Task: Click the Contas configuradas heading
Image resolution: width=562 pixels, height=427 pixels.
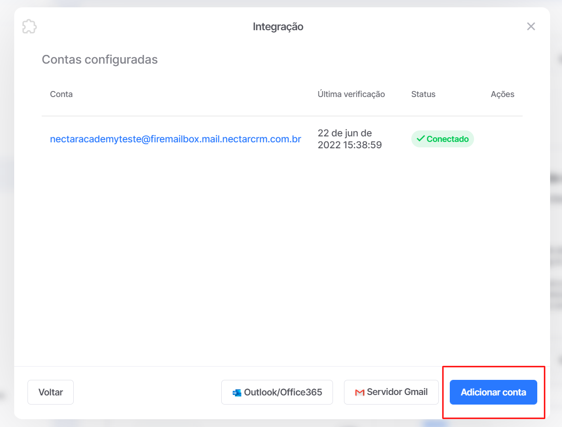Action: click(100, 59)
